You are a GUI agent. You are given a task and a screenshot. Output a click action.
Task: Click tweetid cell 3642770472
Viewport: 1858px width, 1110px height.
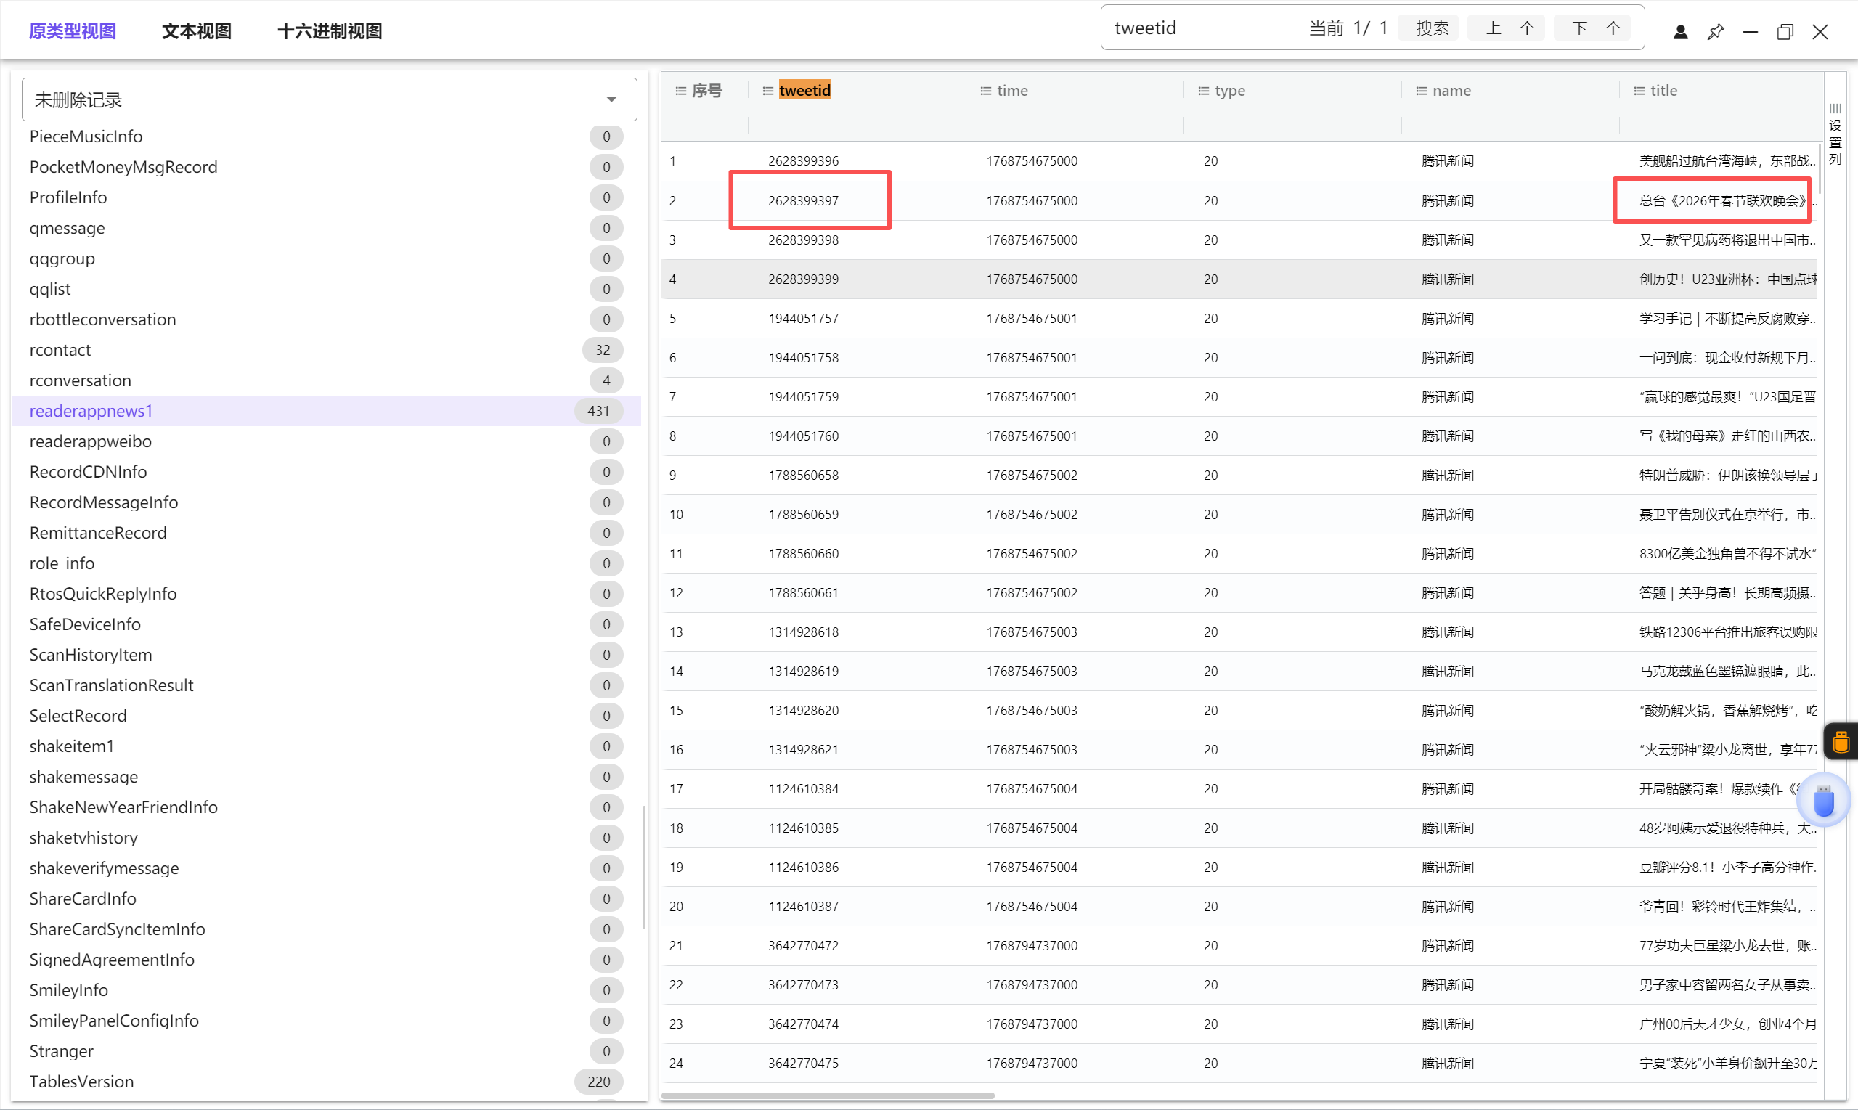point(802,945)
